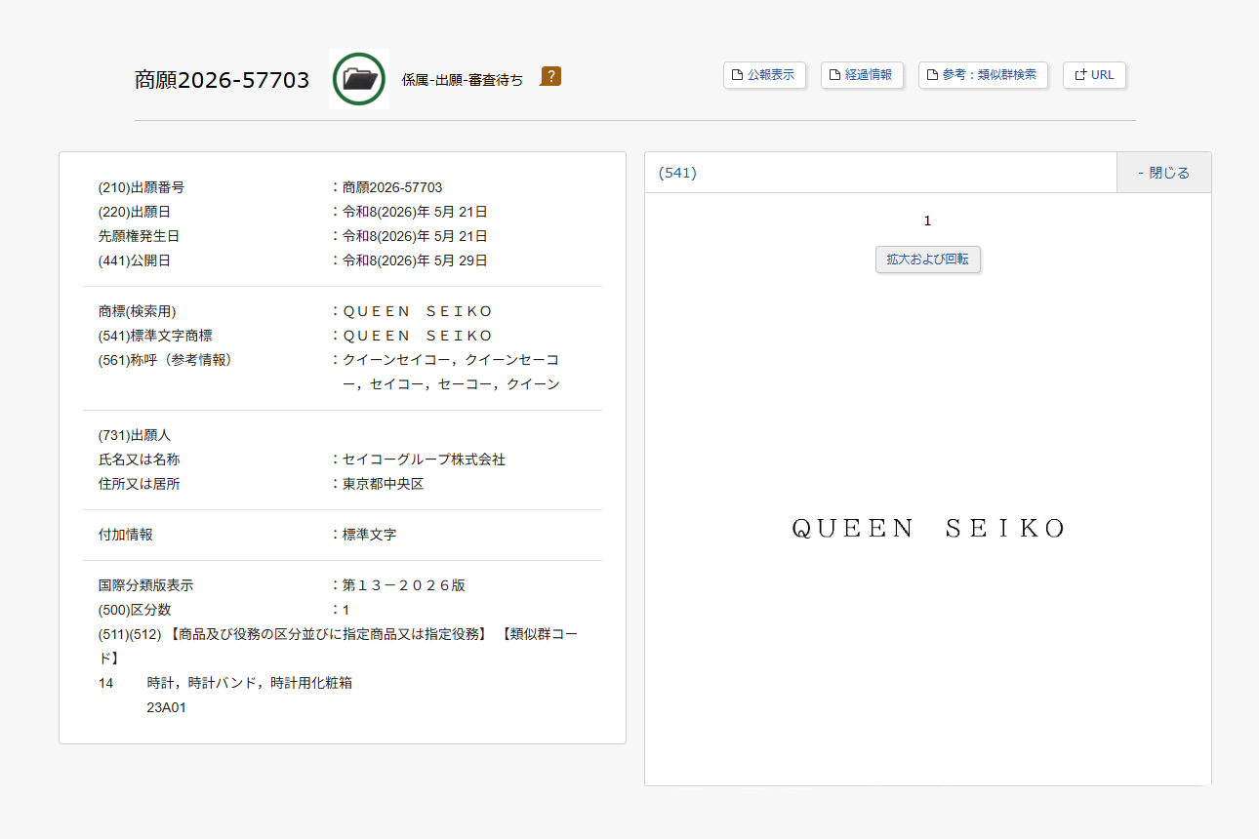The width and height of the screenshot is (1259, 839).
Task: Click the (500)区分数 label
Action: (x=135, y=610)
